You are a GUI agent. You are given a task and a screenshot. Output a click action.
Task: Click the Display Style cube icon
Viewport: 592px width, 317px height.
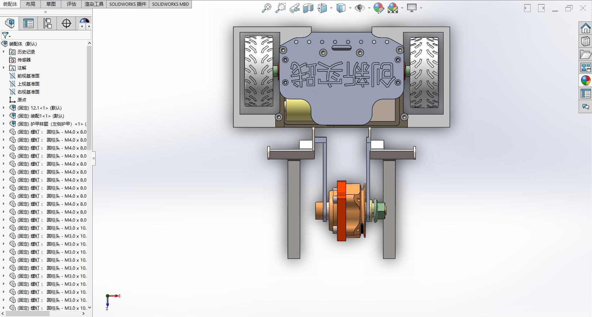(x=341, y=8)
